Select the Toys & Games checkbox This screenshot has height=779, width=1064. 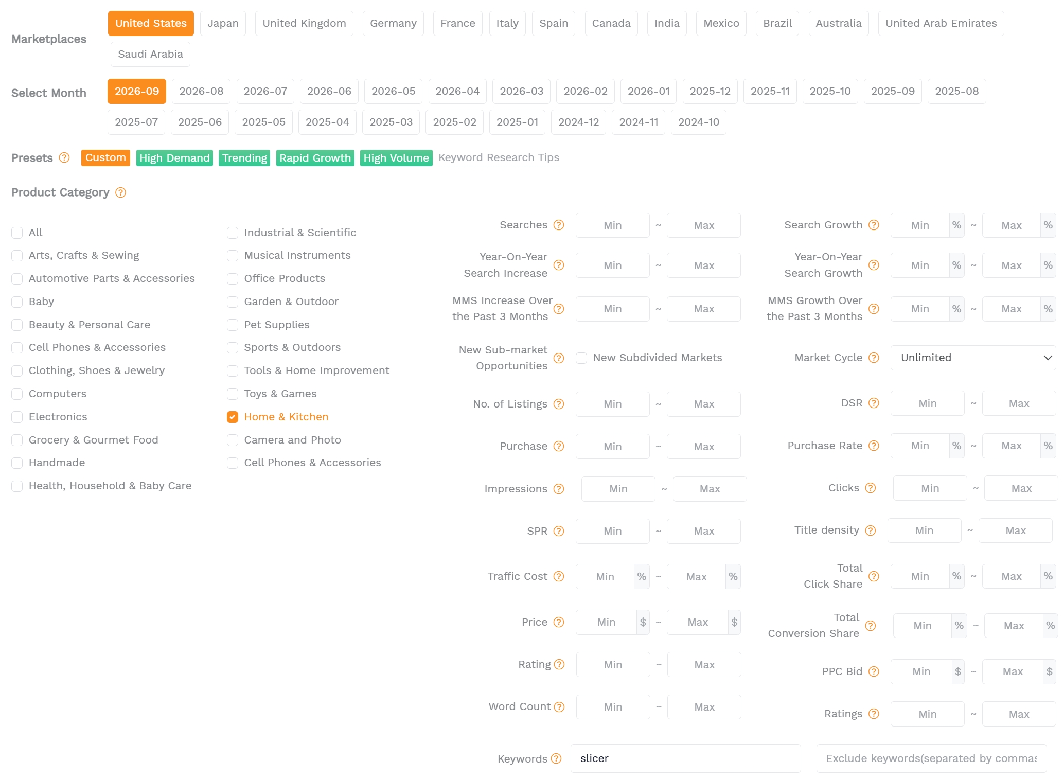coord(233,394)
